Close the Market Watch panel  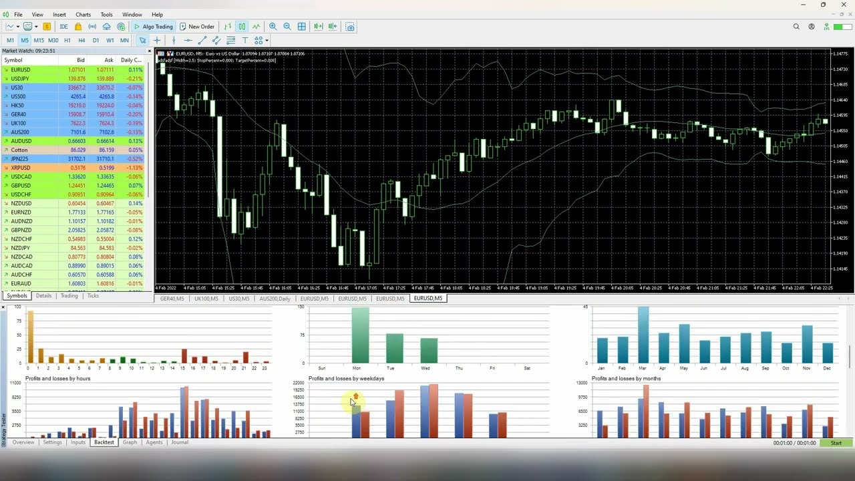point(150,51)
